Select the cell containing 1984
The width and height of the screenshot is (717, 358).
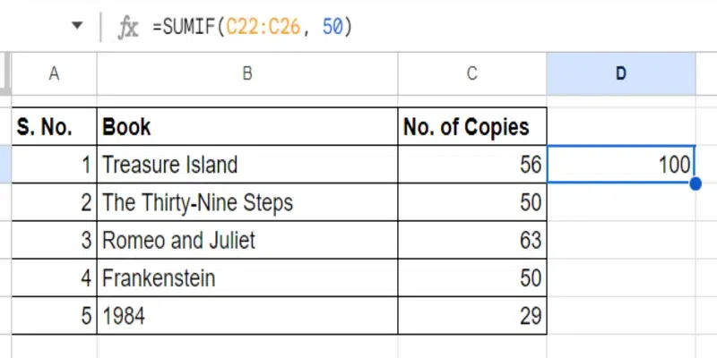[247, 316]
